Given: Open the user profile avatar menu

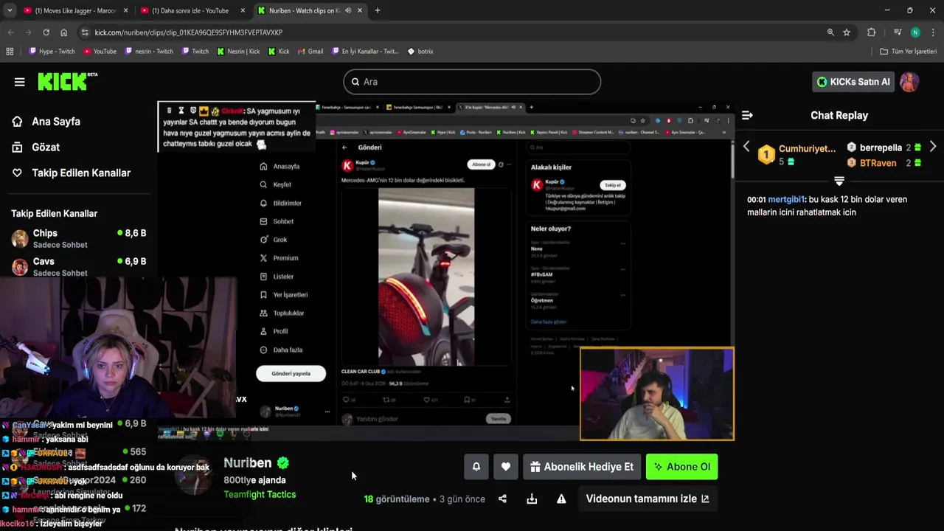Looking at the screenshot, I should (909, 82).
